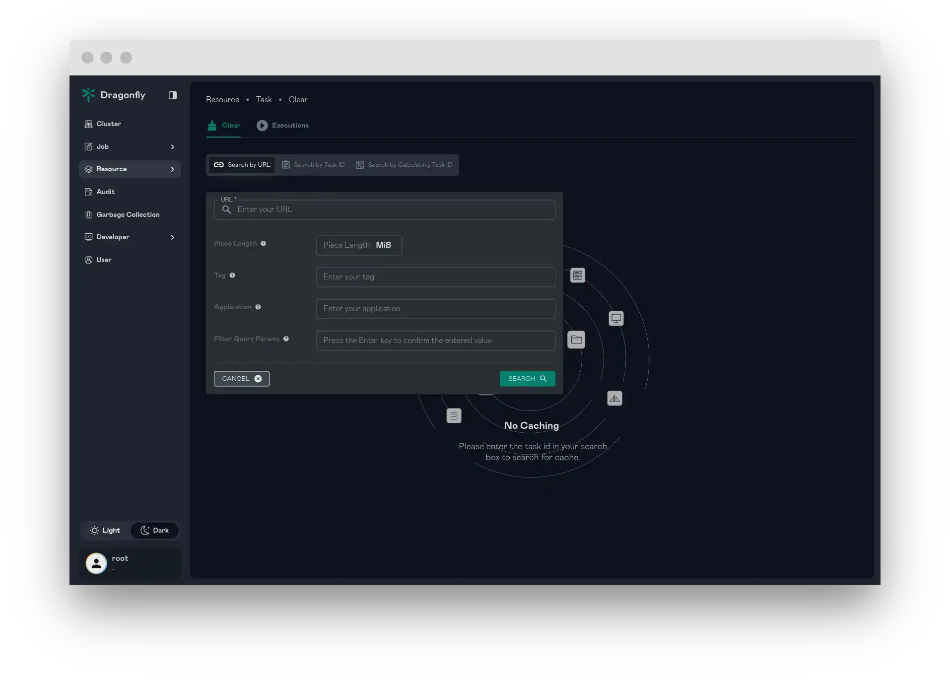Open the Audit section via its icon
The height and width of the screenshot is (684, 950).
coord(88,192)
